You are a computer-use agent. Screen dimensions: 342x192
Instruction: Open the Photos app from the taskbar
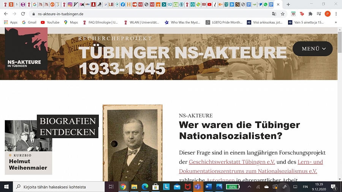pyautogui.click(x=219, y=187)
